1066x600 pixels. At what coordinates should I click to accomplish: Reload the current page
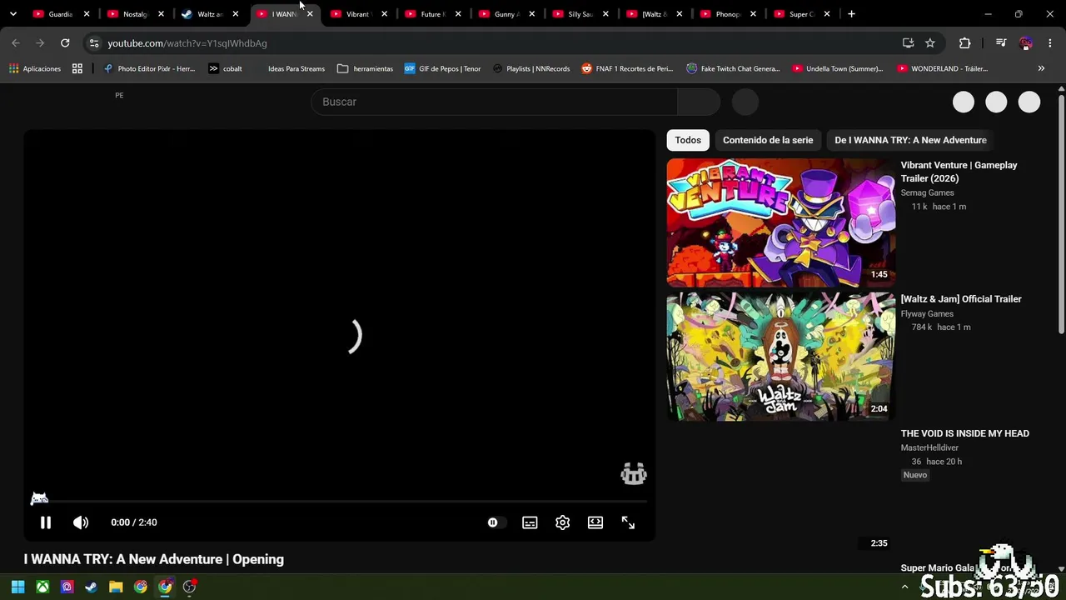click(x=65, y=43)
